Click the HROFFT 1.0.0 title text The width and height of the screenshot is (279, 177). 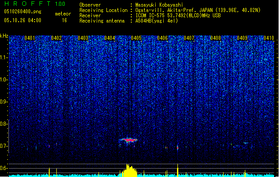tap(35, 4)
